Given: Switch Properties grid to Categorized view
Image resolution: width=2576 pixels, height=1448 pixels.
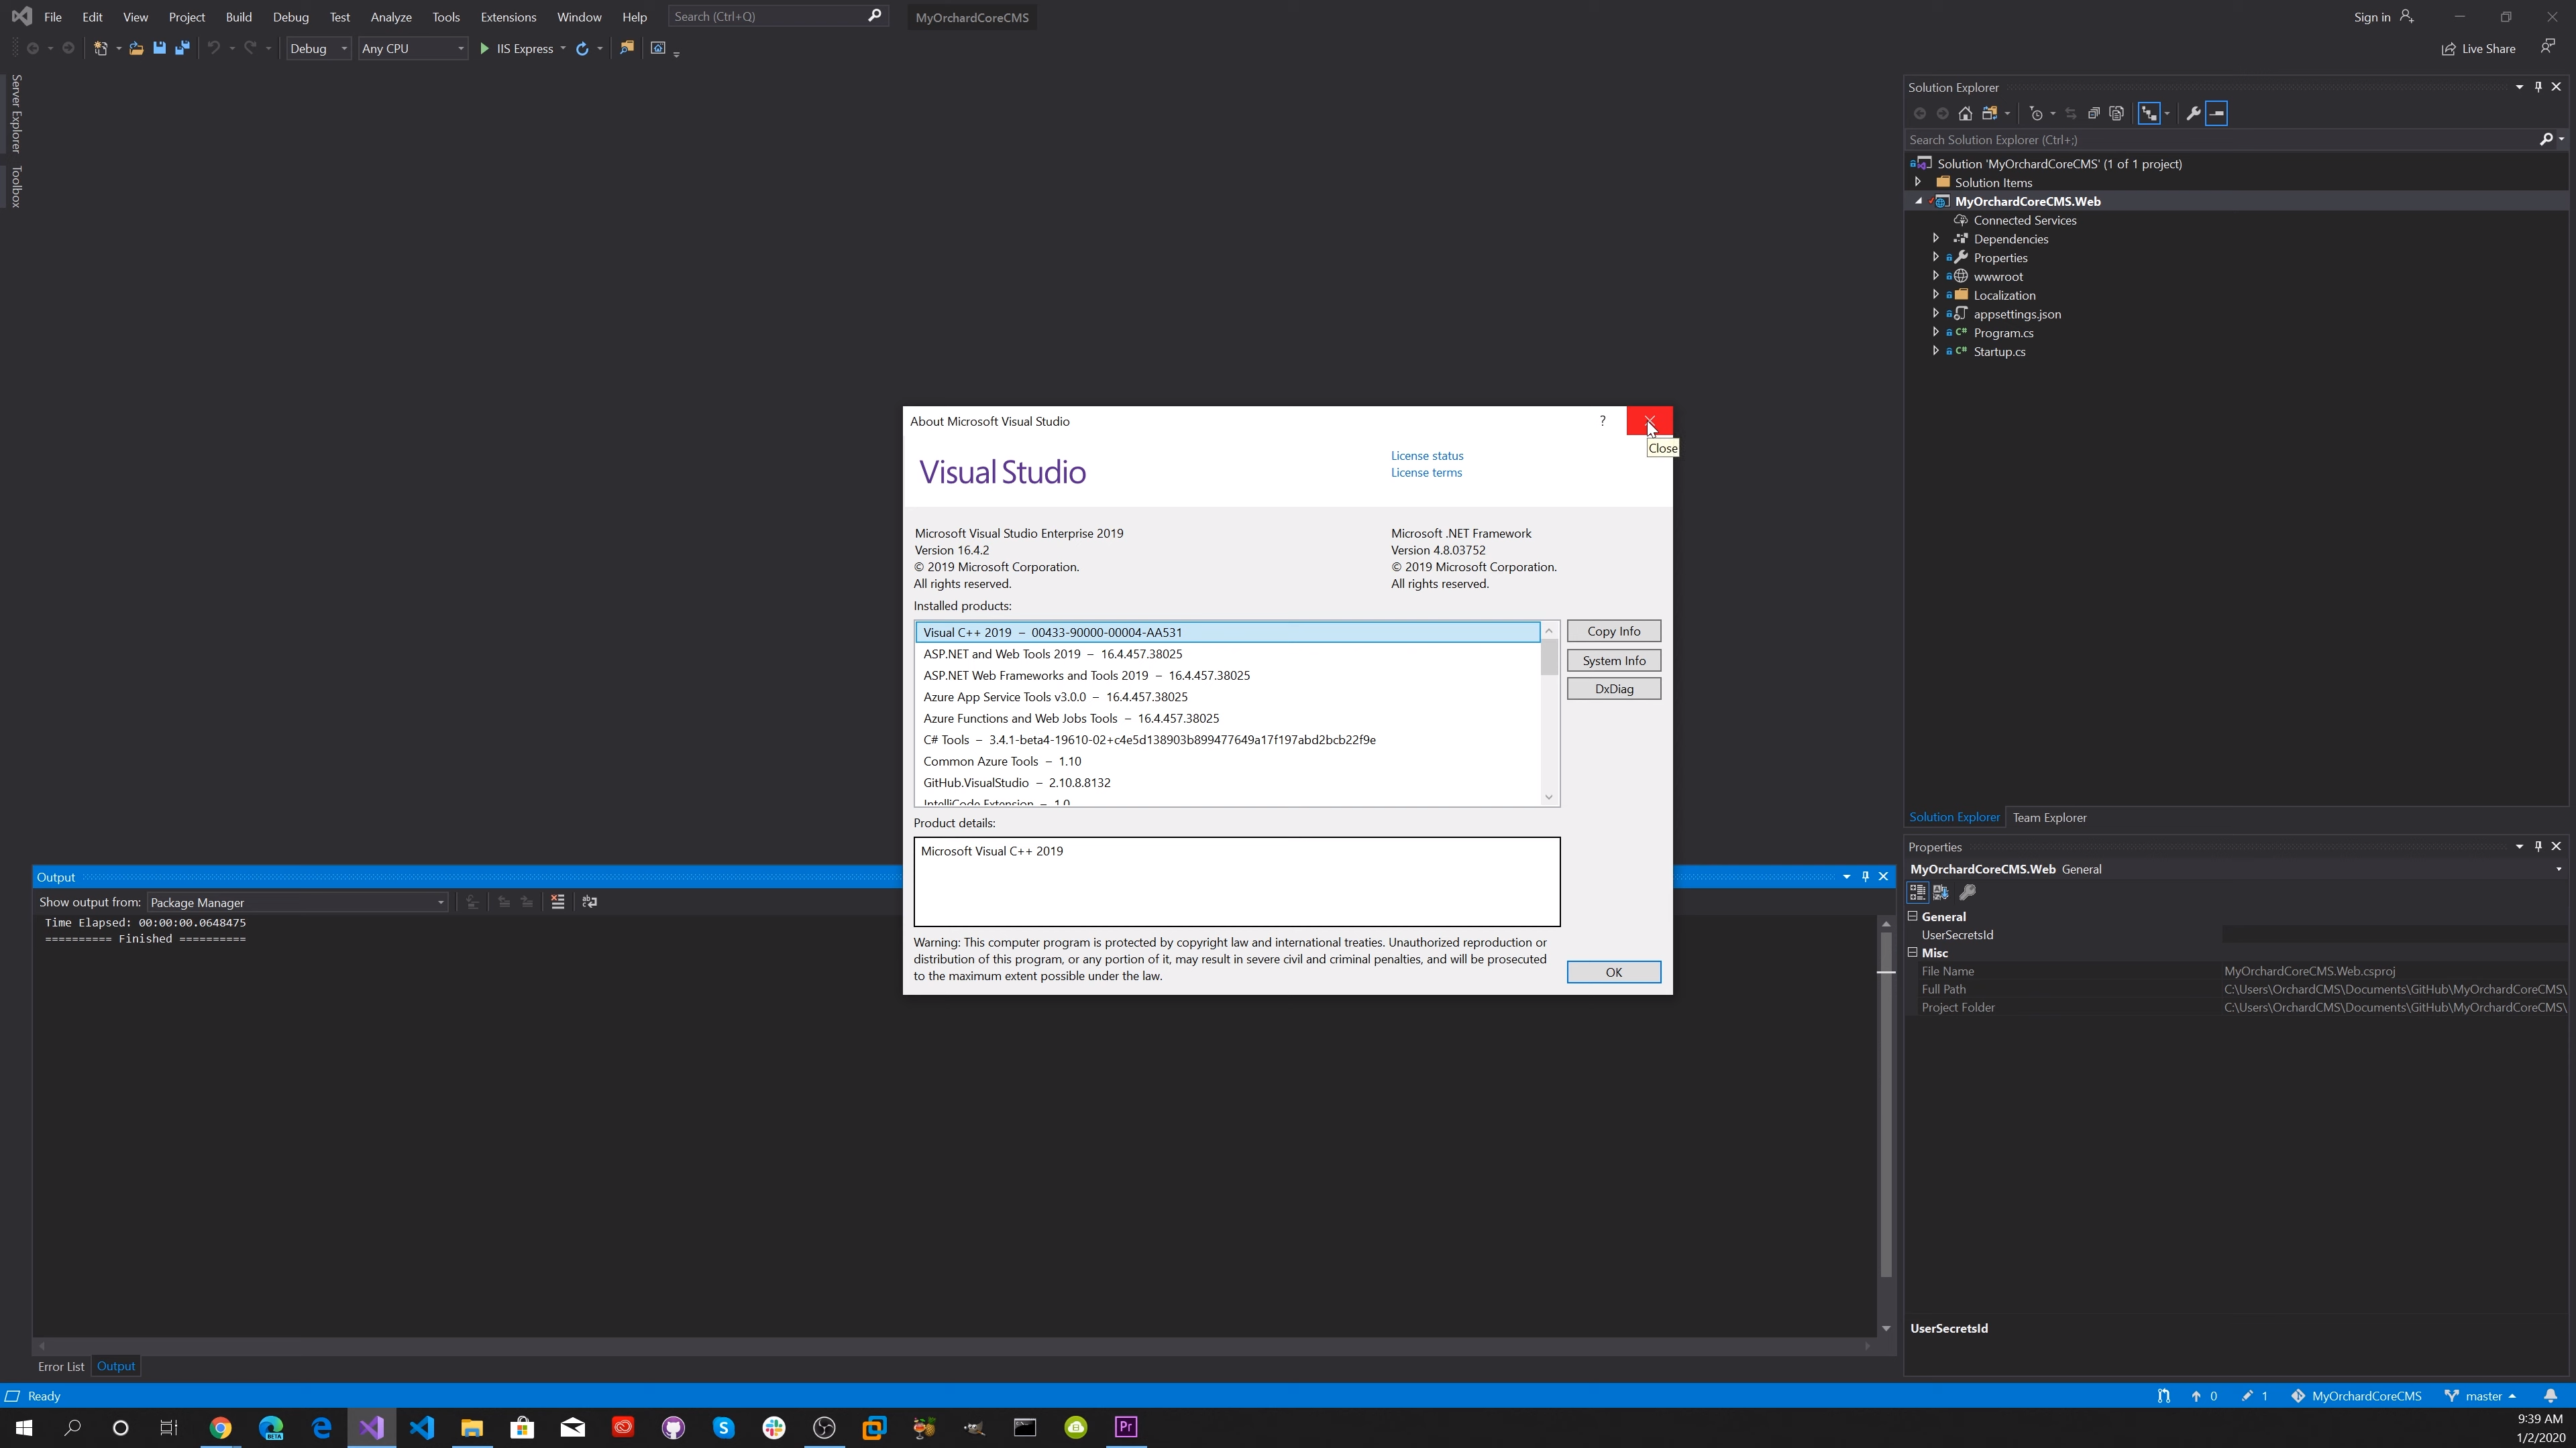Looking at the screenshot, I should (1917, 892).
